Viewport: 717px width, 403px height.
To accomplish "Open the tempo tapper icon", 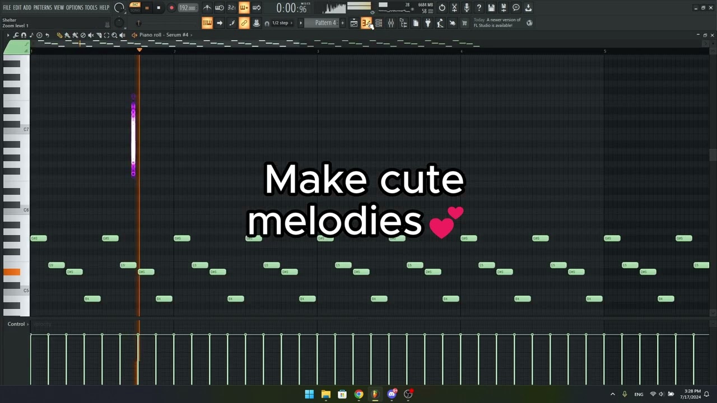I will click(x=440, y=23).
